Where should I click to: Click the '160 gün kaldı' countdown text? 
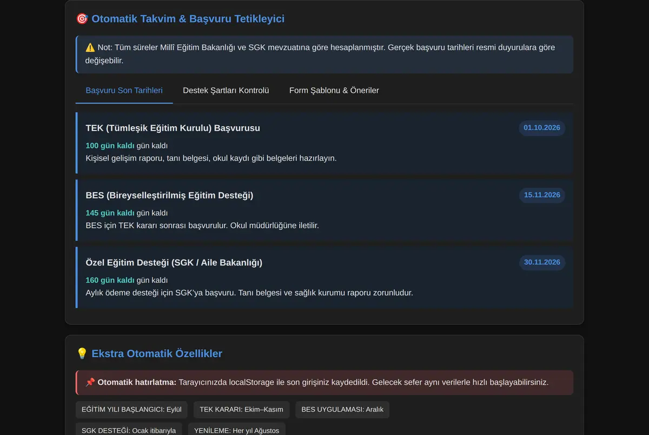pos(110,280)
